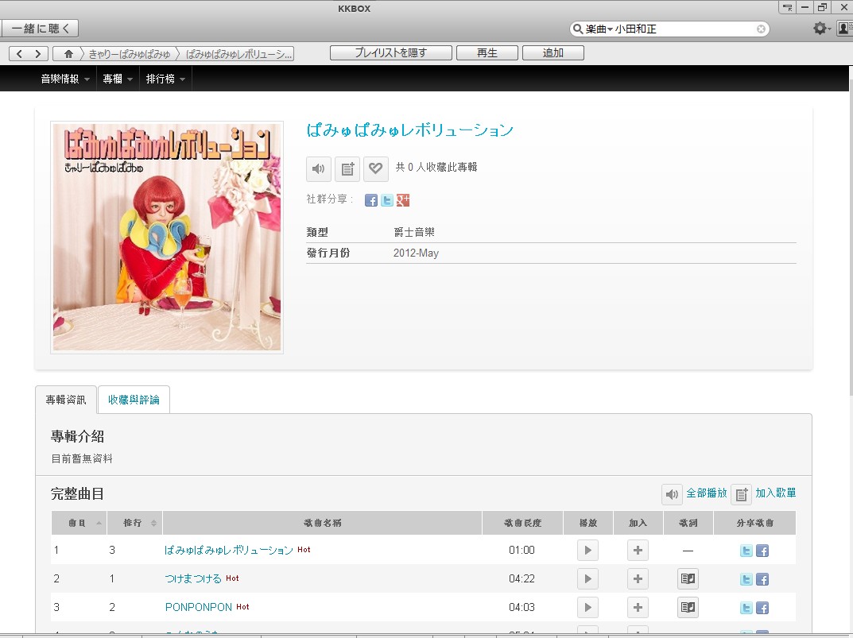Click 一緒に聴く button
Viewport: 853px width, 638px height.
pos(39,29)
